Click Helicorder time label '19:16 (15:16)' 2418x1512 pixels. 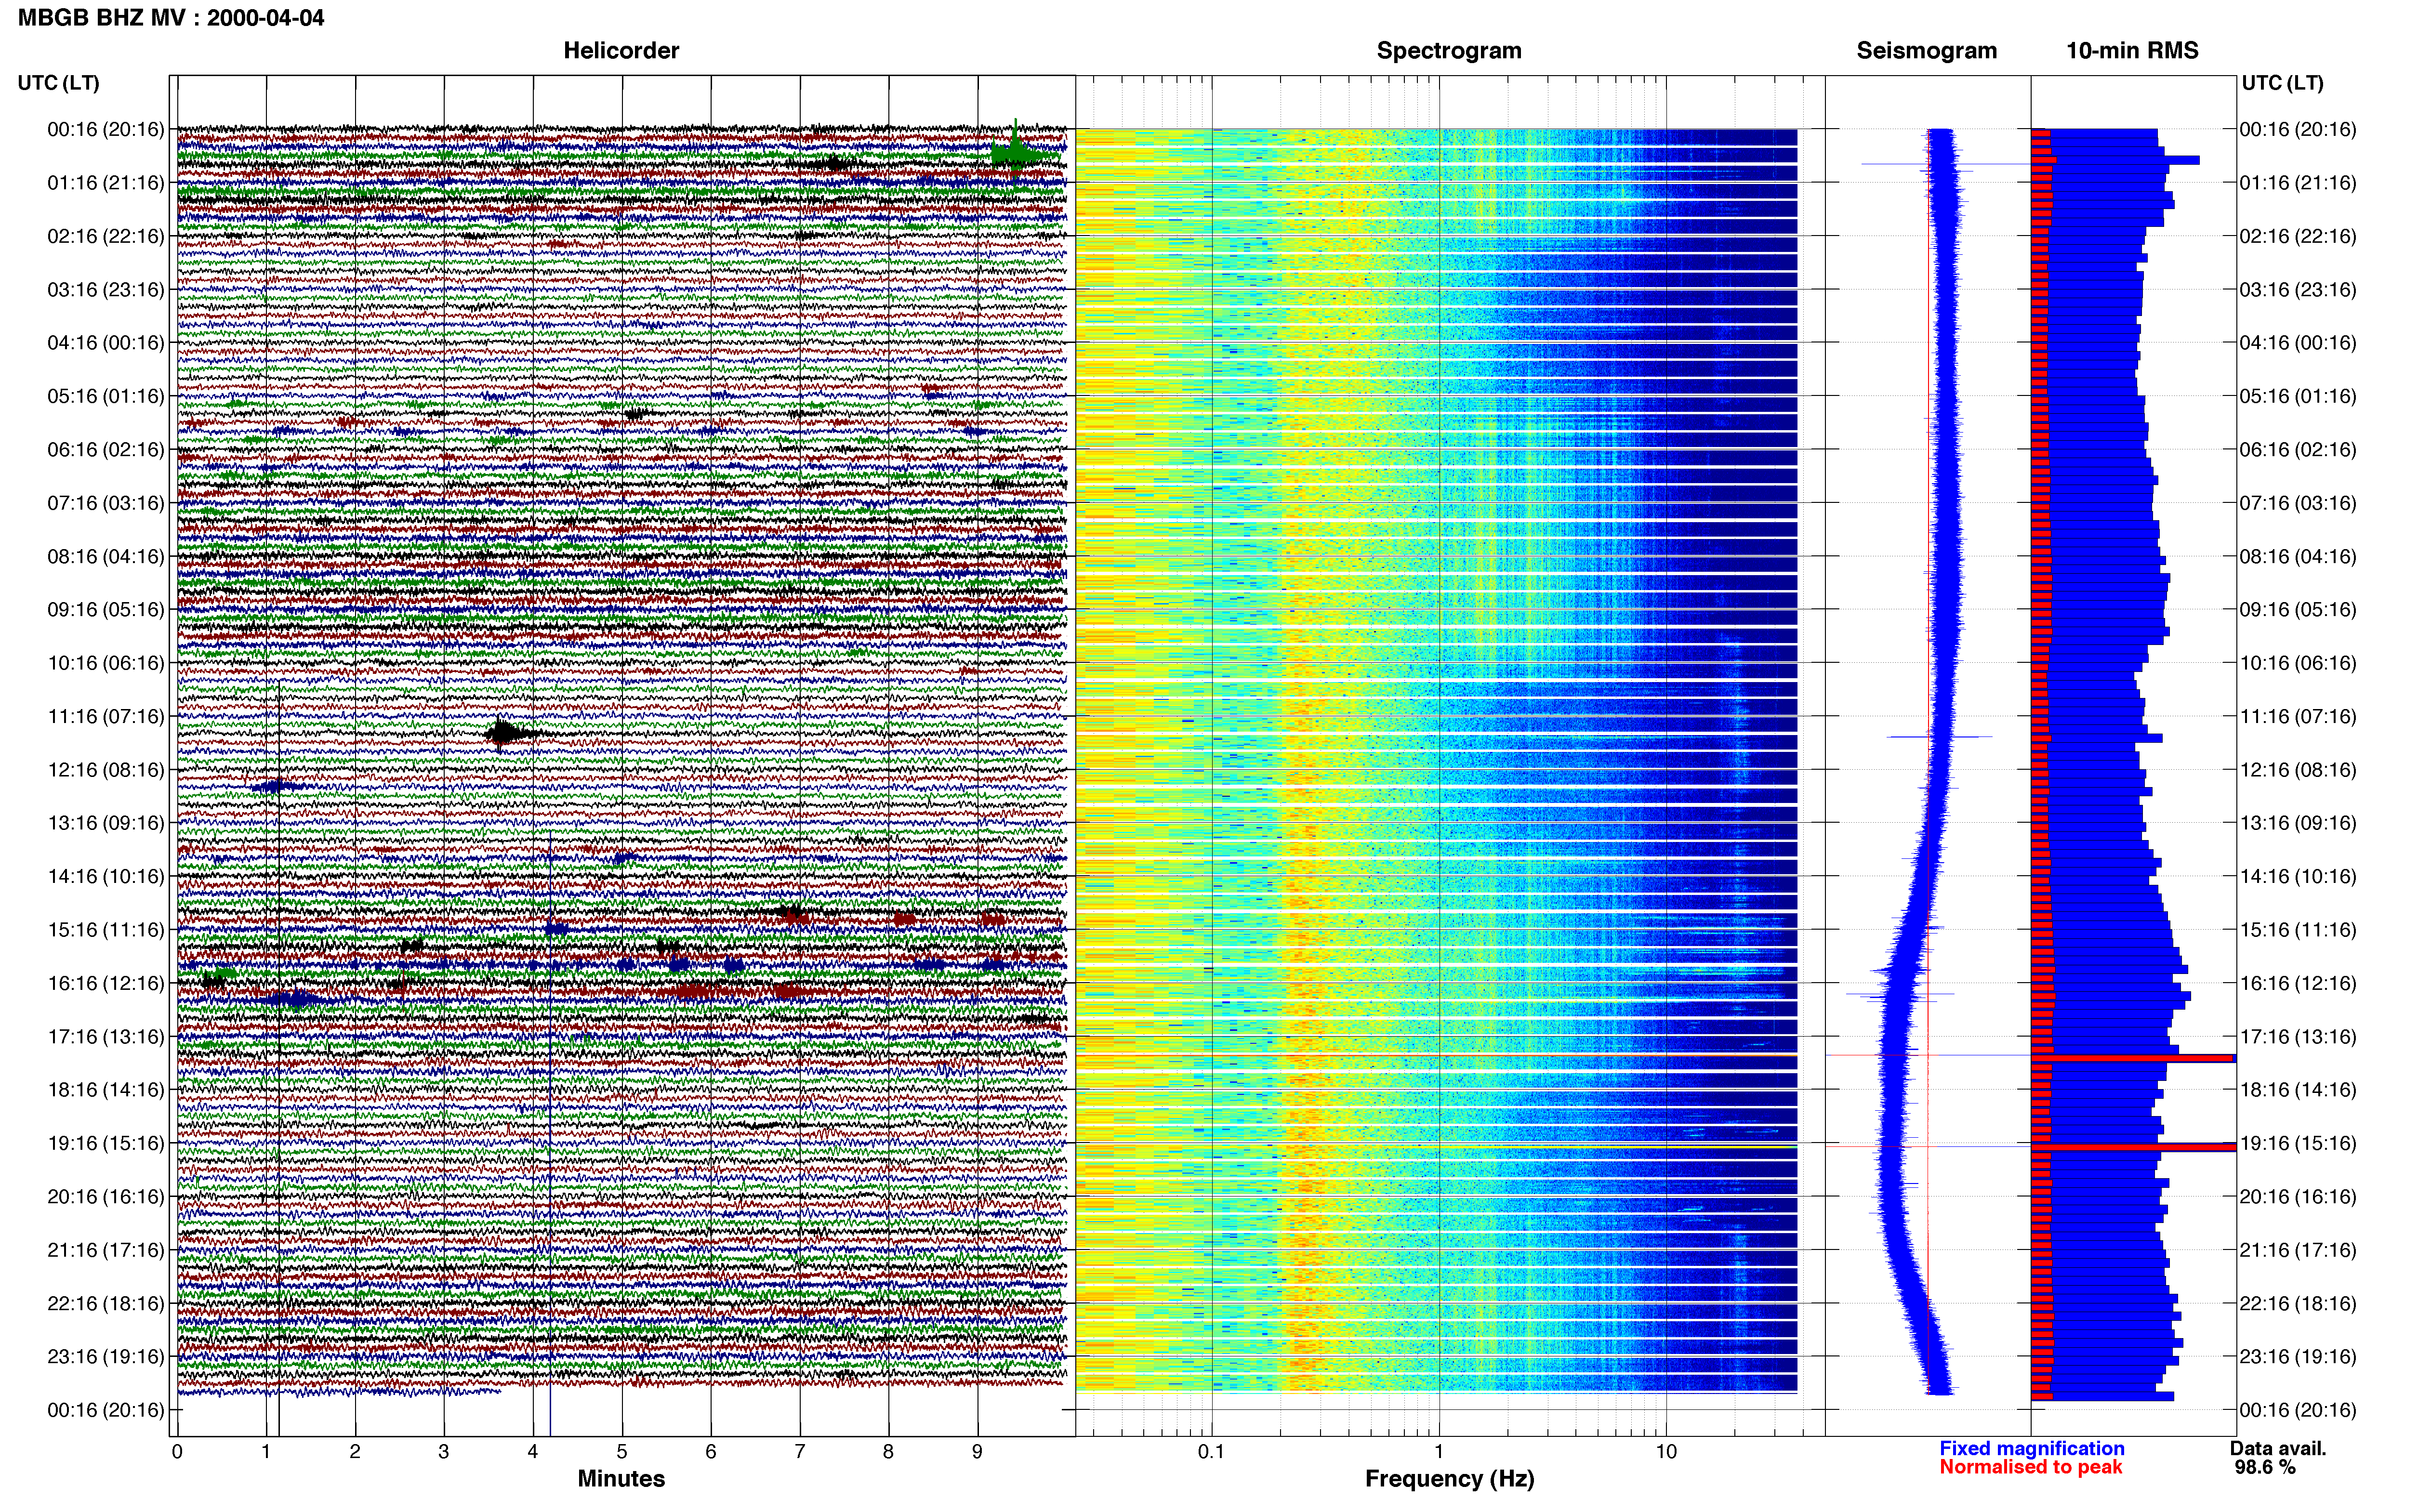[x=106, y=1143]
